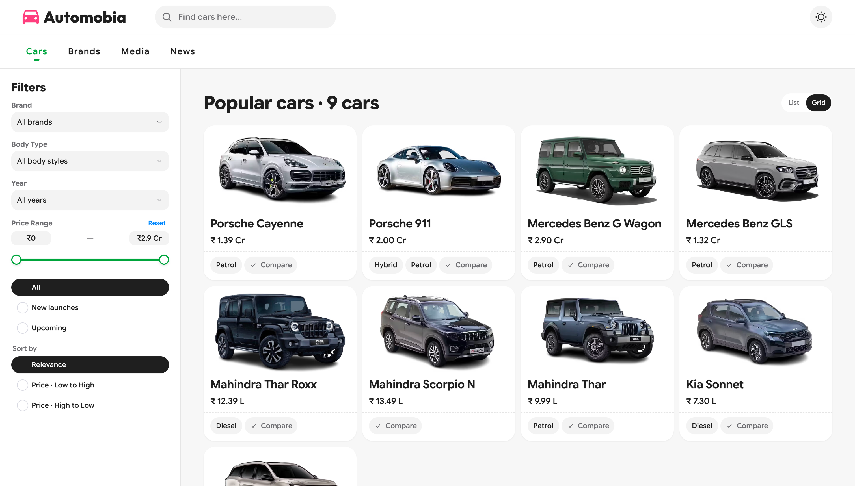Click the All filter button
The height and width of the screenshot is (486, 855).
pos(90,287)
